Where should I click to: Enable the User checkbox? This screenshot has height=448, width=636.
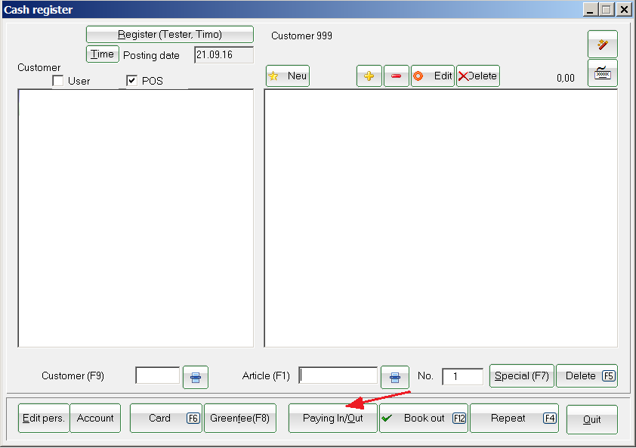point(58,81)
